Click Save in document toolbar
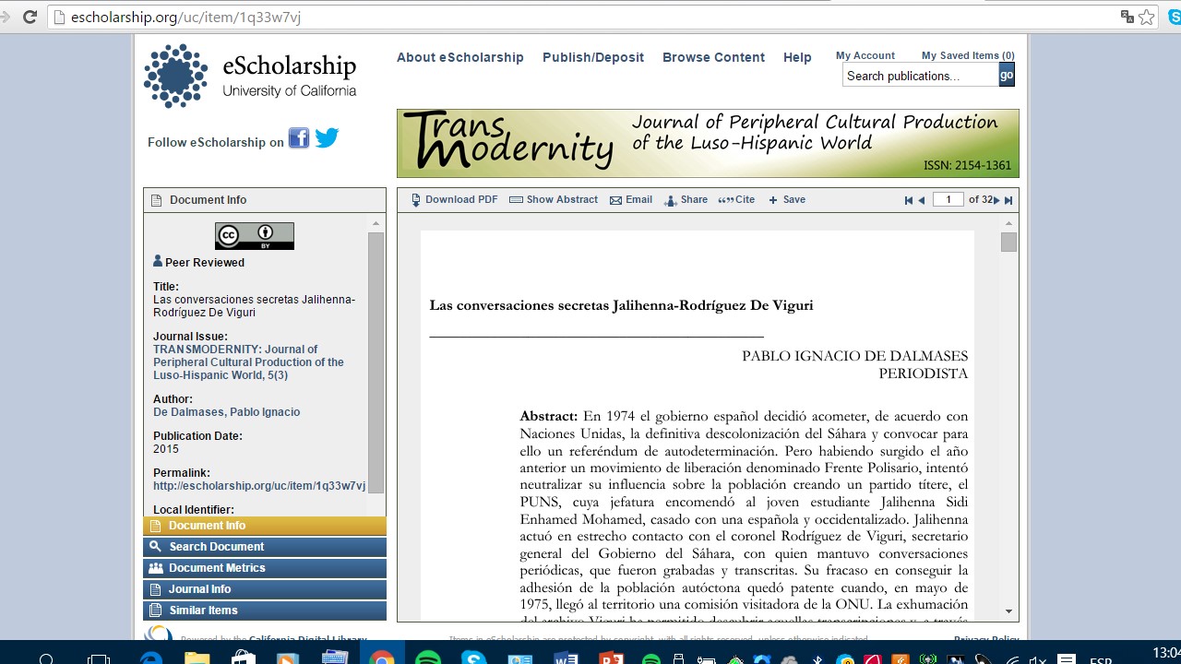 [787, 200]
